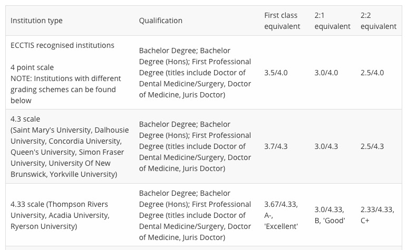Click the qualification text in 4.33 scale row

195,215
